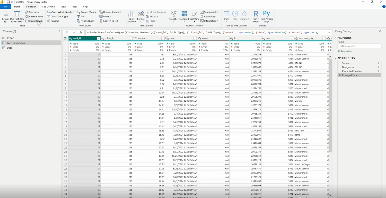Open the Extract dropdown
This screenshot has height=198, width=386.
pos(152,16)
